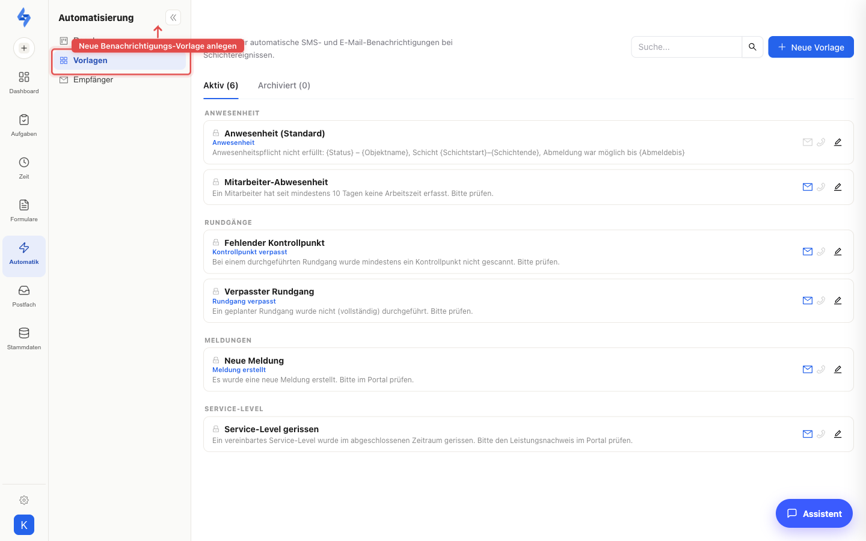
Task: Click lock icon beside Verpasster Rundgang
Action: [216, 291]
